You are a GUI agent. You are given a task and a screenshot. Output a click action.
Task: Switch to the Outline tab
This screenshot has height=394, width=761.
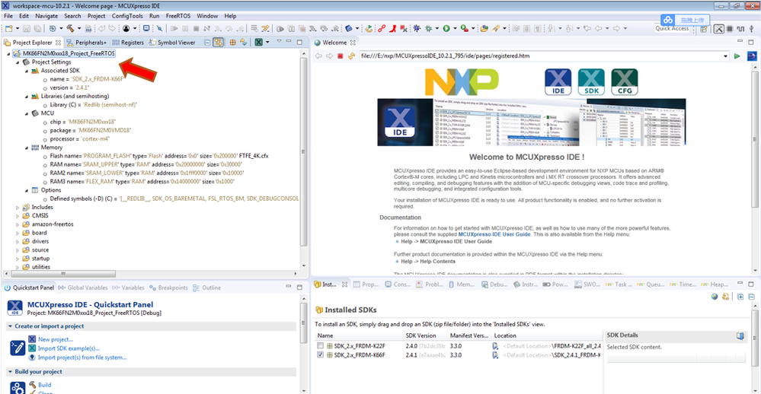206,288
